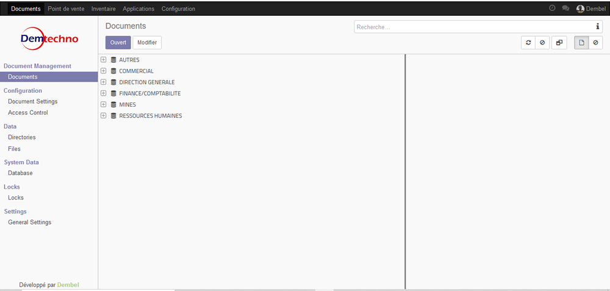Viewport: 610px width, 291px height.
Task: Expand the FINANCE/COMPTABILITE tree node
Action: click(104, 93)
